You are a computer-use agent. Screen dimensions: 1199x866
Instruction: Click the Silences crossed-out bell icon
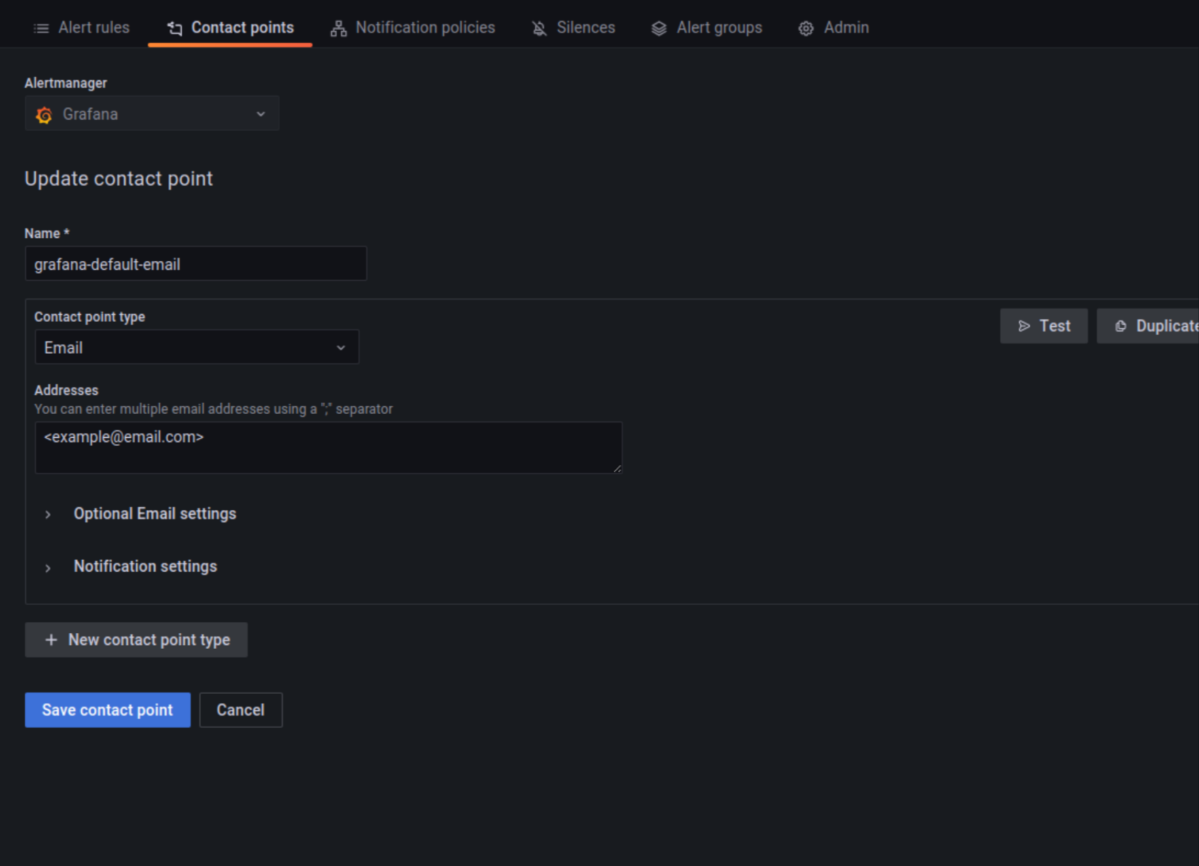539,29
